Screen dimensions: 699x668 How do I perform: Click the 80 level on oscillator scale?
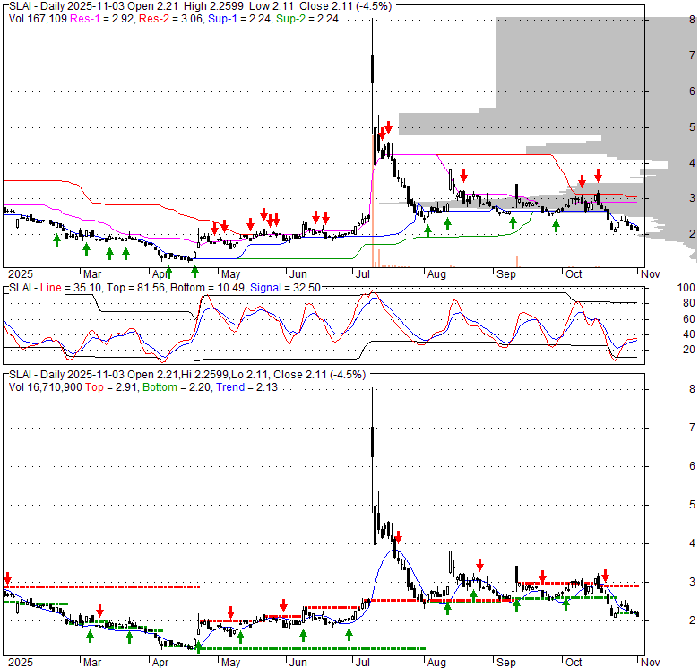(663, 303)
